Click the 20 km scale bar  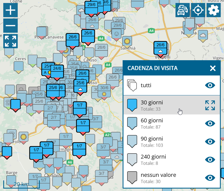22,184
